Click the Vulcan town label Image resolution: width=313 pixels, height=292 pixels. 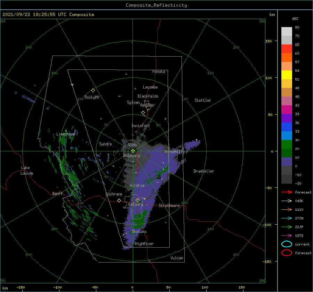pyautogui.click(x=177, y=258)
